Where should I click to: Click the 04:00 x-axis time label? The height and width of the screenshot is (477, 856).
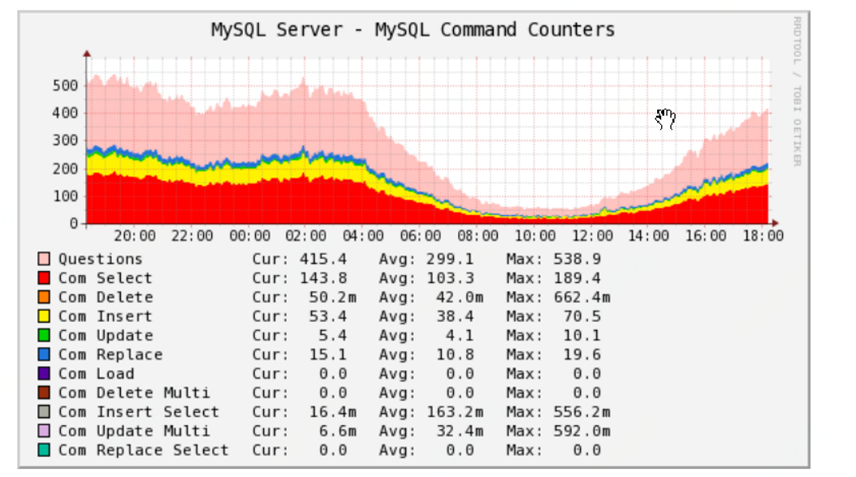(x=363, y=235)
